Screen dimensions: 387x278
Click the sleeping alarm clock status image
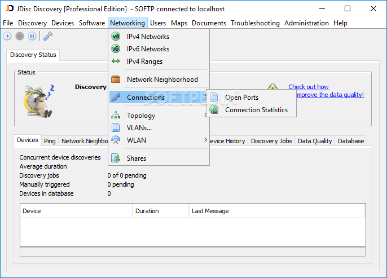pos(39,102)
